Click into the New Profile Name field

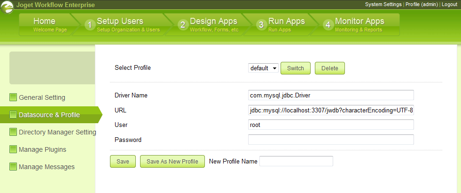(x=297, y=161)
